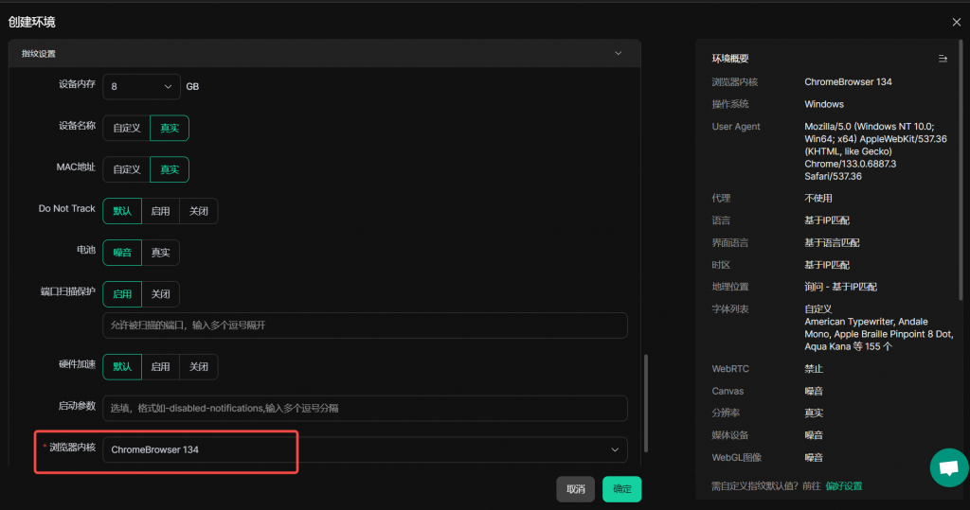Click the 启动参数 input field
The width and height of the screenshot is (970, 510).
(365, 408)
